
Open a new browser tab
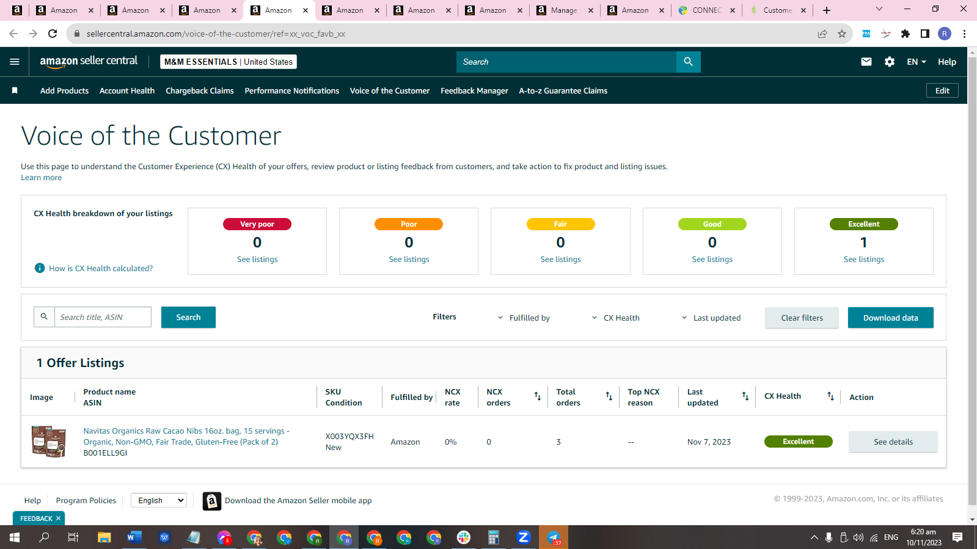click(x=827, y=10)
